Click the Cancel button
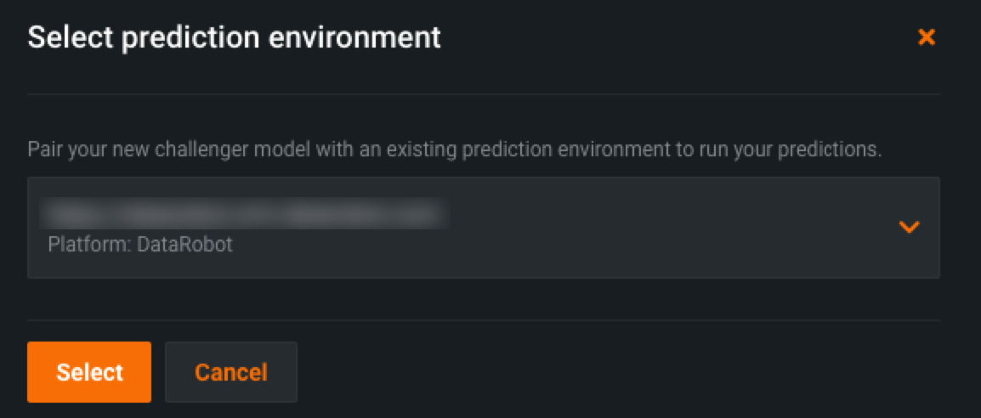Screen dimensions: 981x418 230,372
